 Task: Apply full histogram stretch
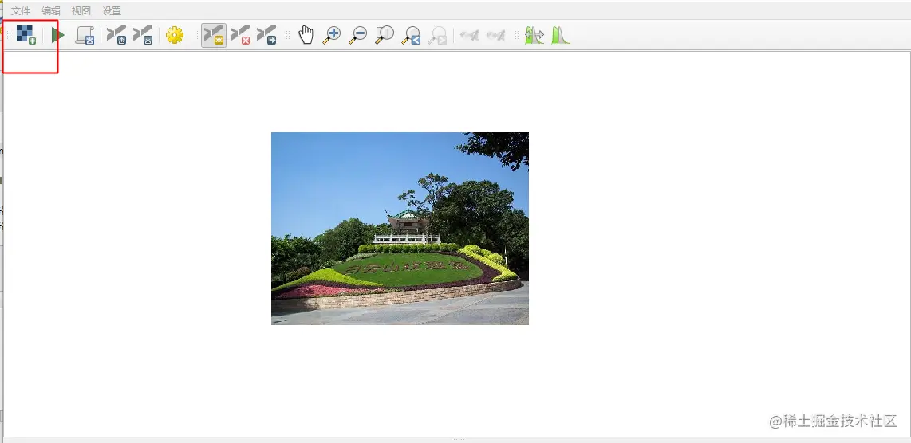tap(534, 35)
